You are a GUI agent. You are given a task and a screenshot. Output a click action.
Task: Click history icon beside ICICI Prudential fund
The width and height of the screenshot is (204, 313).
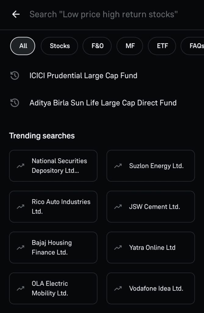[x=15, y=76]
